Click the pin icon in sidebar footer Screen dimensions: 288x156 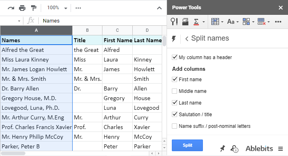coord(222,148)
